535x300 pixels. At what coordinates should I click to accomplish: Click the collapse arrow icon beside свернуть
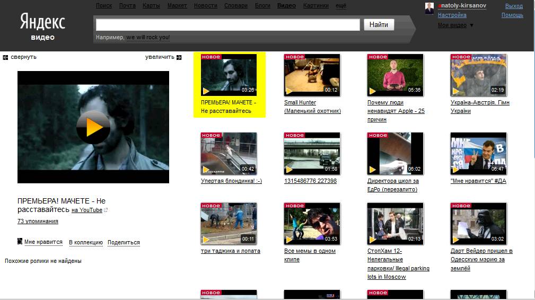pyautogui.click(x=5, y=57)
